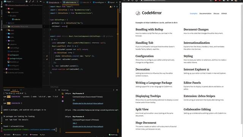Open Terminal panel options (three dots)
Image resolution: width=243 pixels, height=137 pixels.
click(x=56, y=90)
